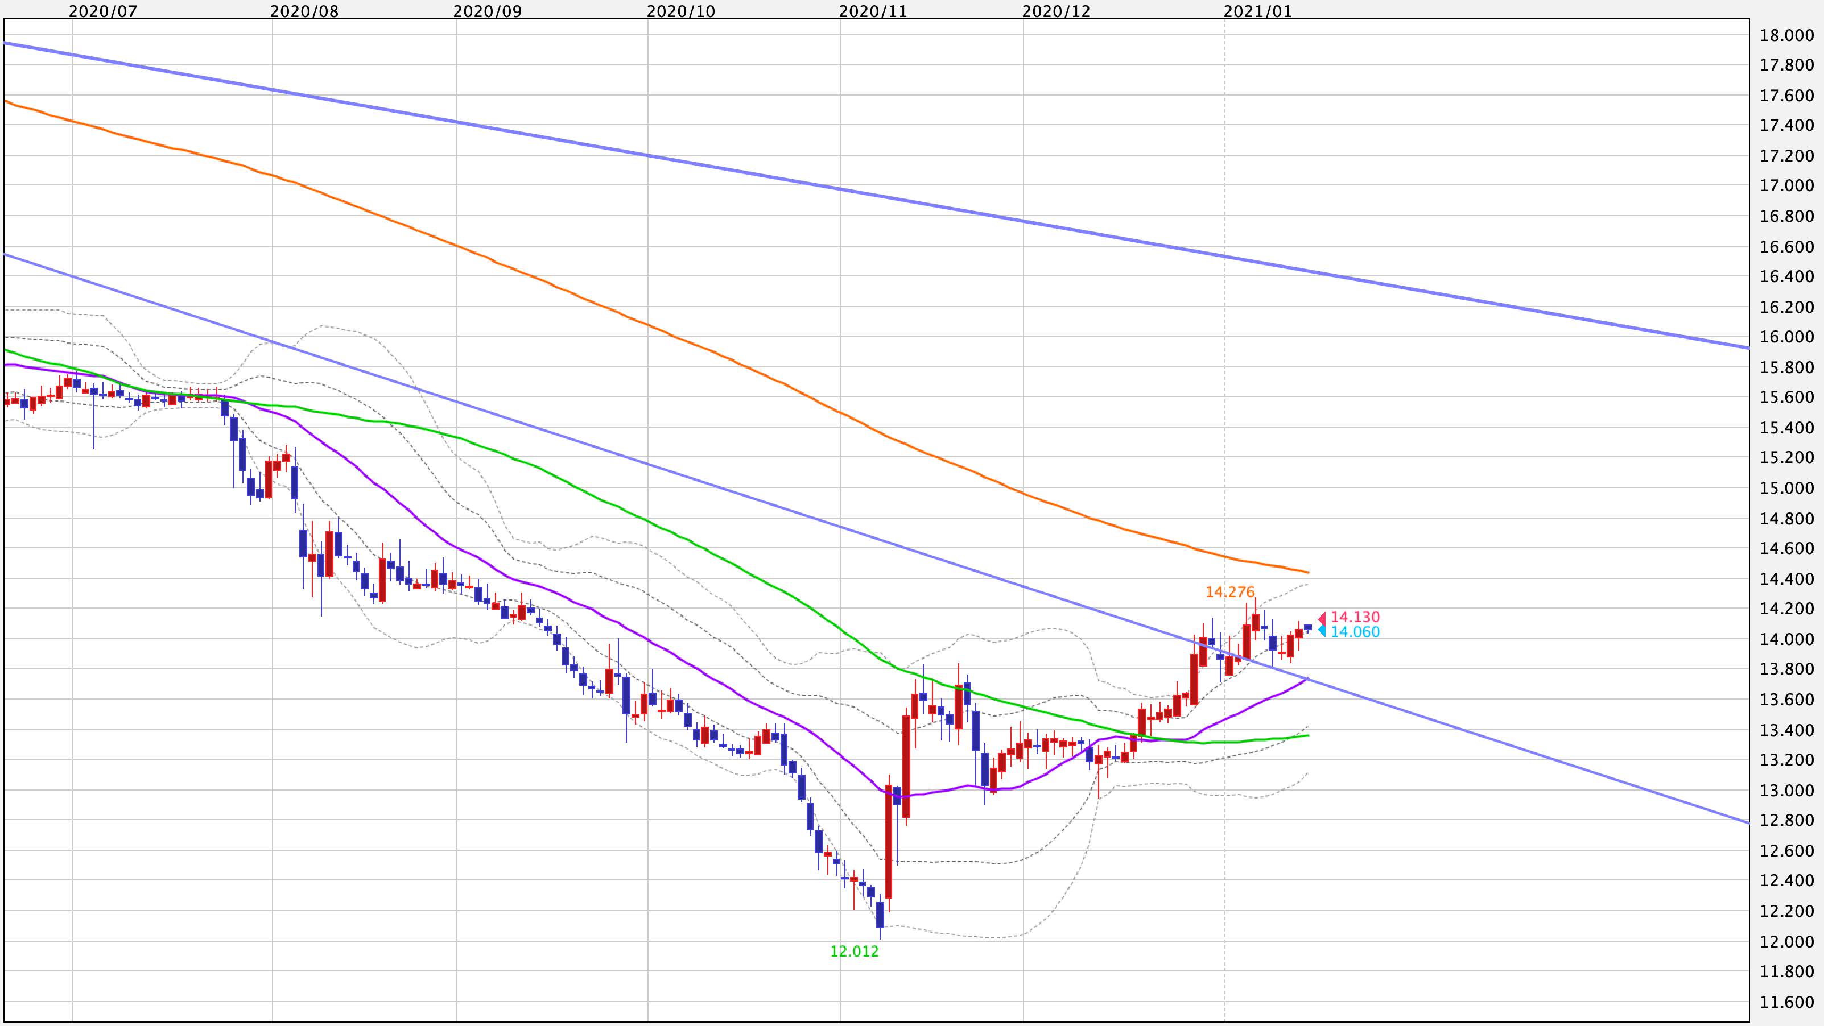Image resolution: width=1824 pixels, height=1026 pixels.
Task: Click the orange 14.276 high label
Action: (1230, 591)
